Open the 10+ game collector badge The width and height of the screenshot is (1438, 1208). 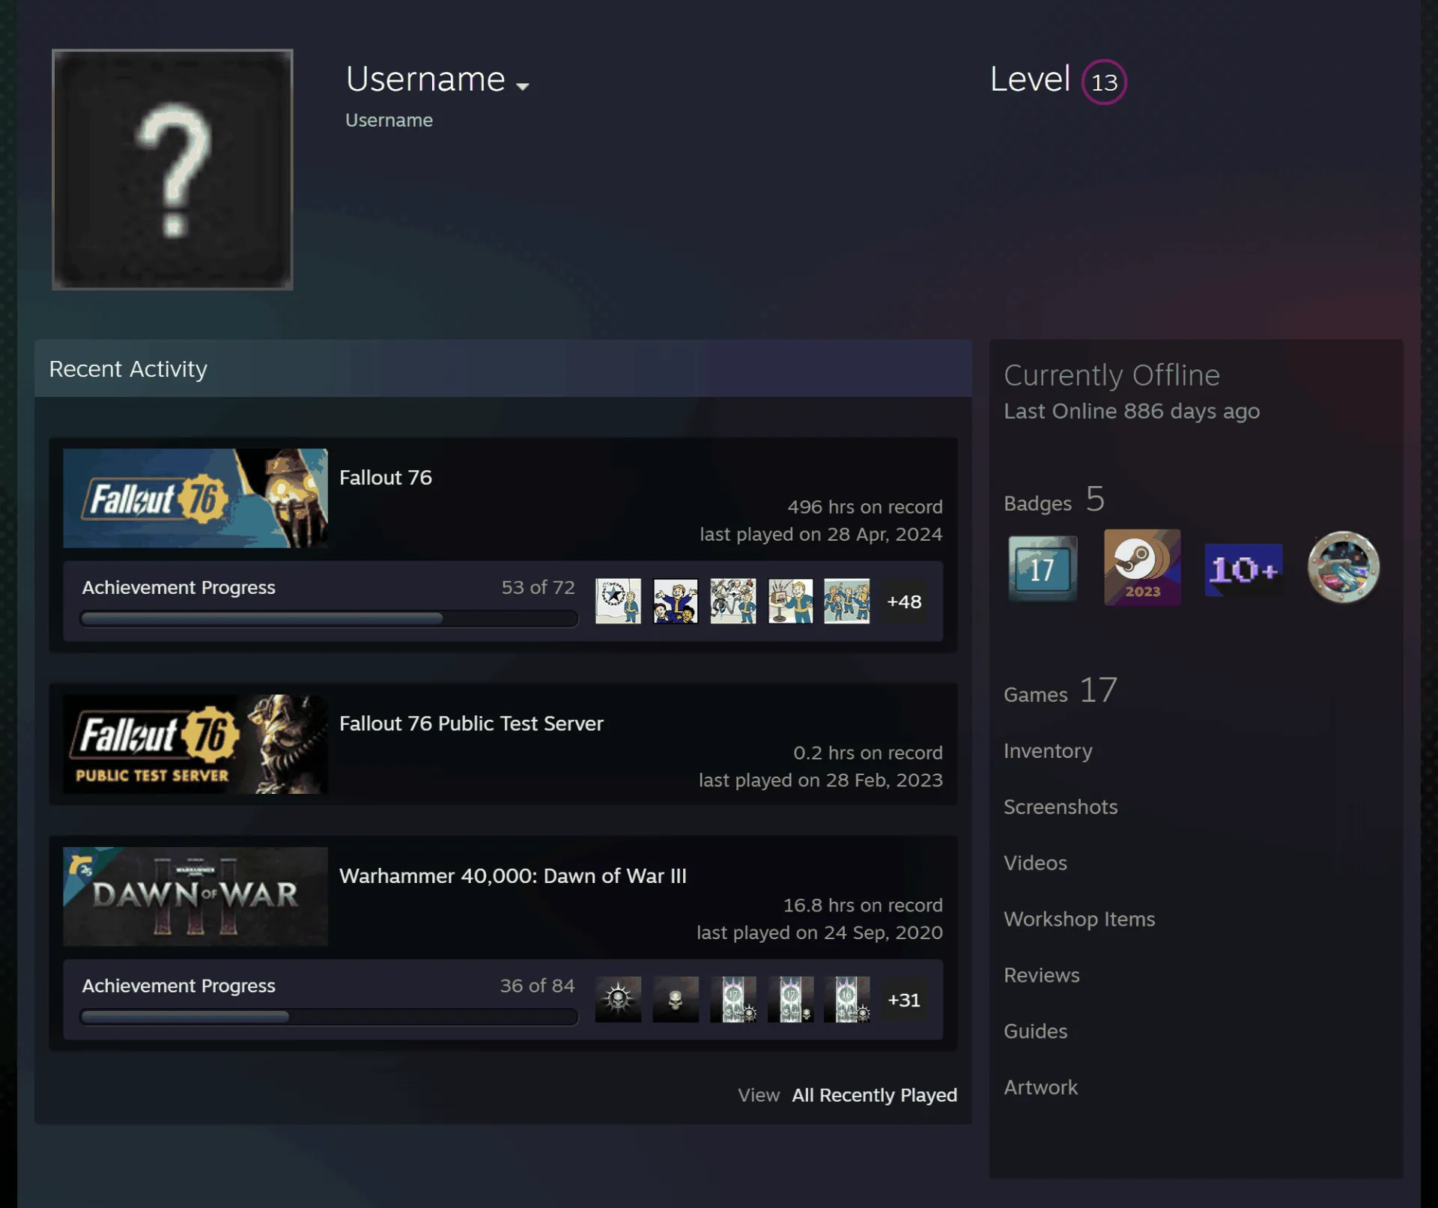pyautogui.click(x=1243, y=570)
